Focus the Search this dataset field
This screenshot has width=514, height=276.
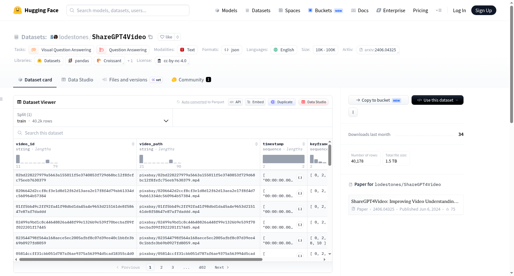[173, 133]
